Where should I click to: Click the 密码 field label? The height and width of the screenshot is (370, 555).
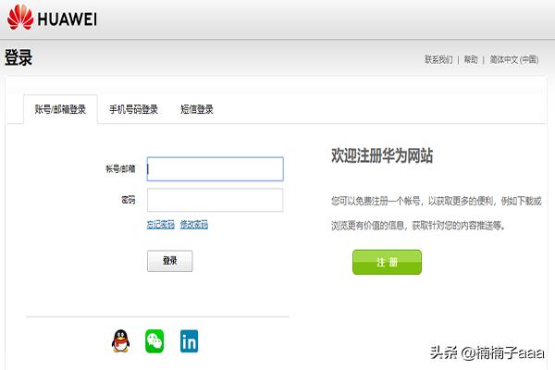[128, 201]
